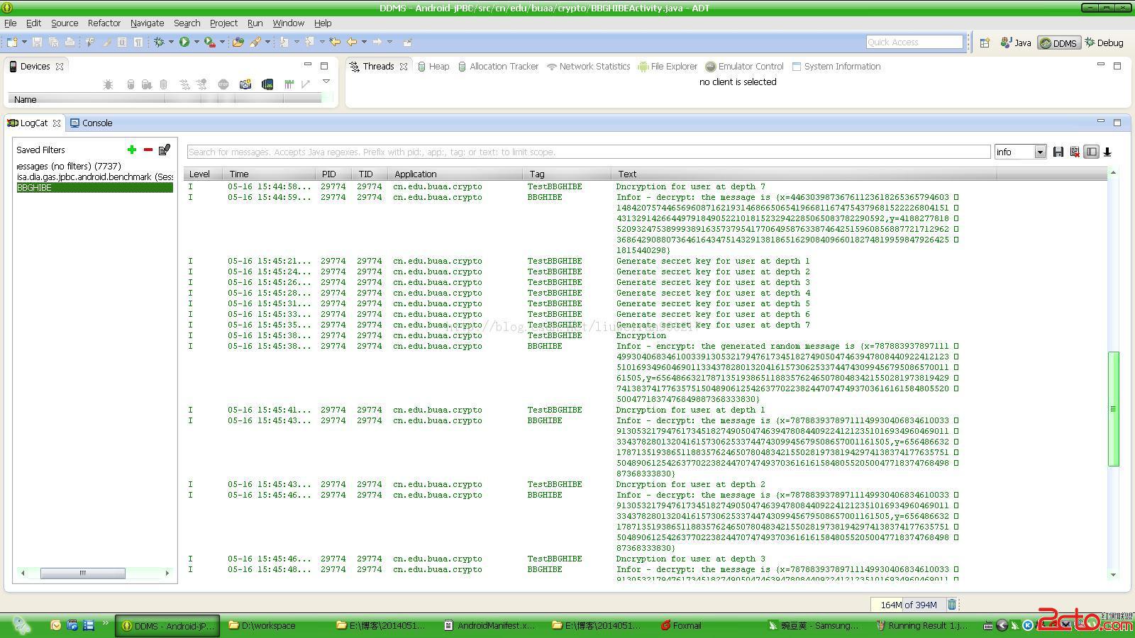Add a new LogCat saved filter
Screen dimensions: 1135x638
(131, 150)
